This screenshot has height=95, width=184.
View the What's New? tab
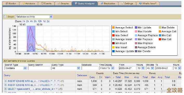click(148, 4)
